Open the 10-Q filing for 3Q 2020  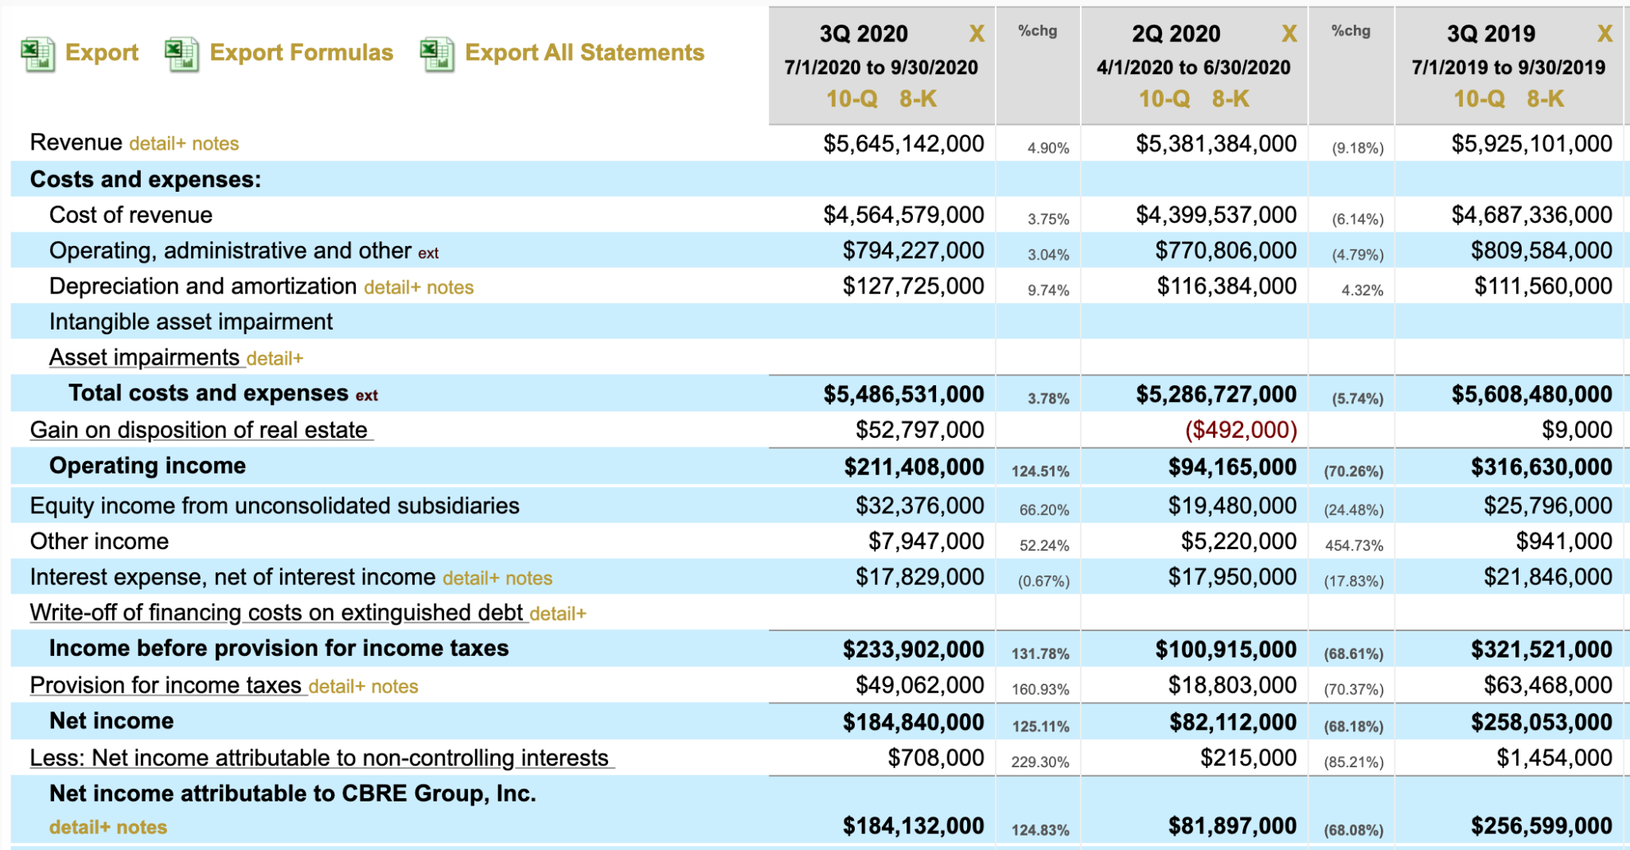[x=852, y=99]
